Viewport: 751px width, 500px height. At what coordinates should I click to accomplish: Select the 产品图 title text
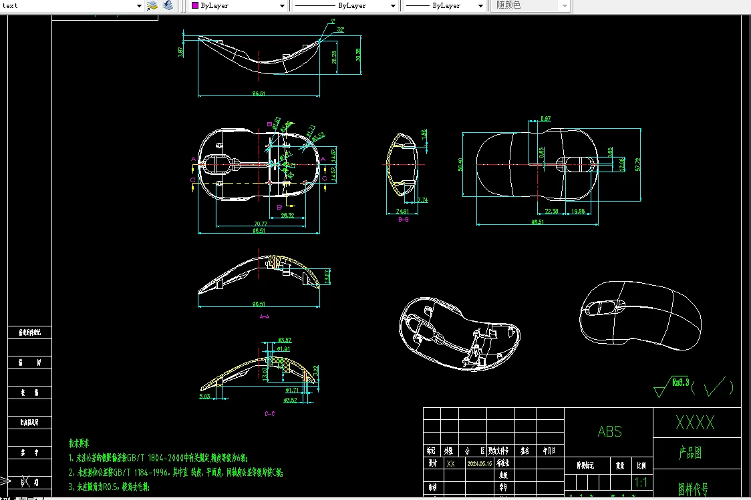pos(690,453)
